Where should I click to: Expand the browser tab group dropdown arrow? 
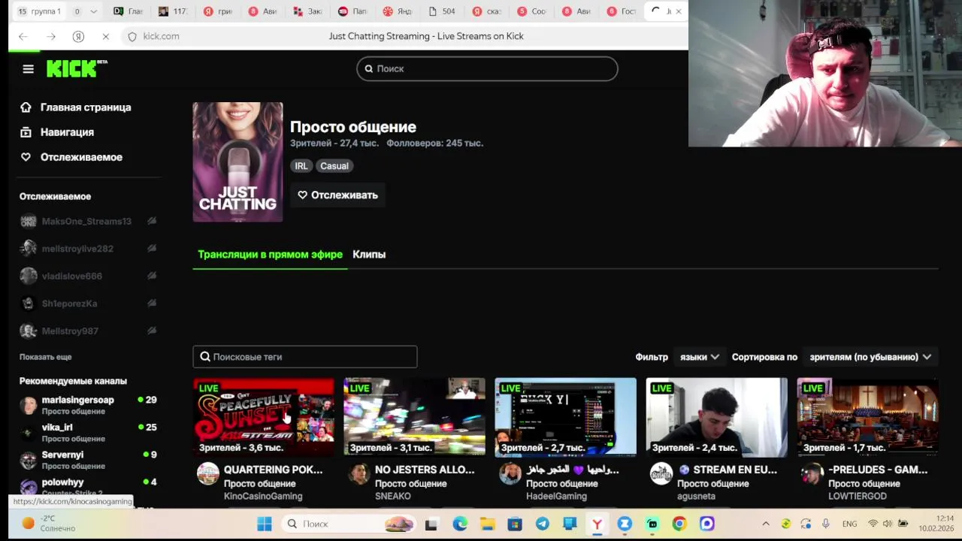point(93,11)
